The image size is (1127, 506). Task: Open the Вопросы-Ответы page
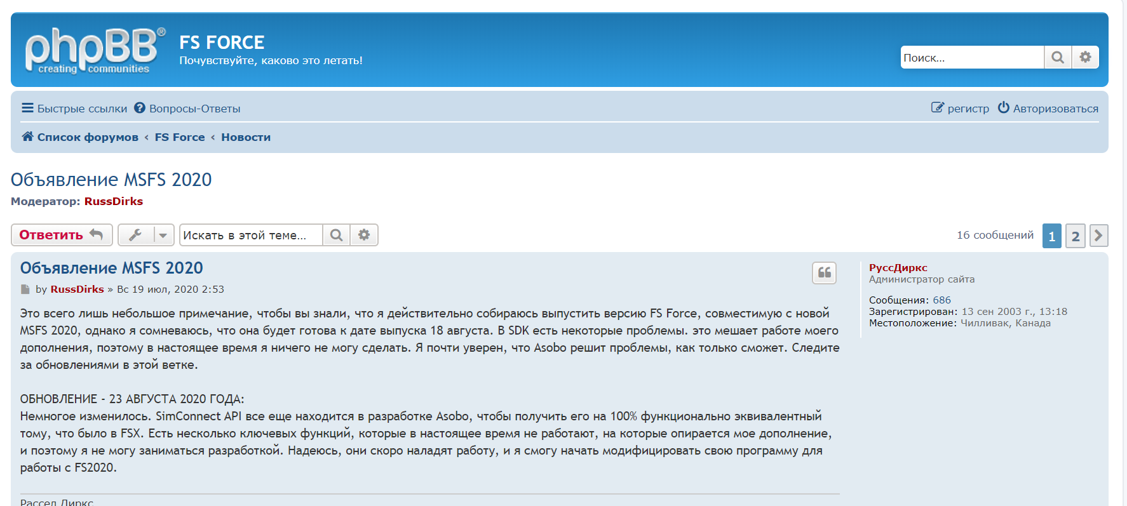point(187,109)
